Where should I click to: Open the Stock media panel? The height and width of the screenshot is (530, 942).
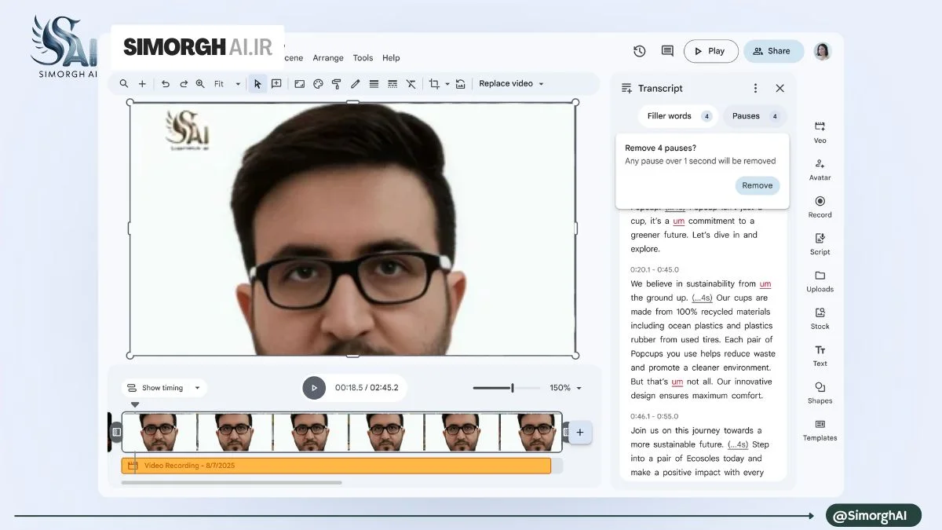(820, 318)
